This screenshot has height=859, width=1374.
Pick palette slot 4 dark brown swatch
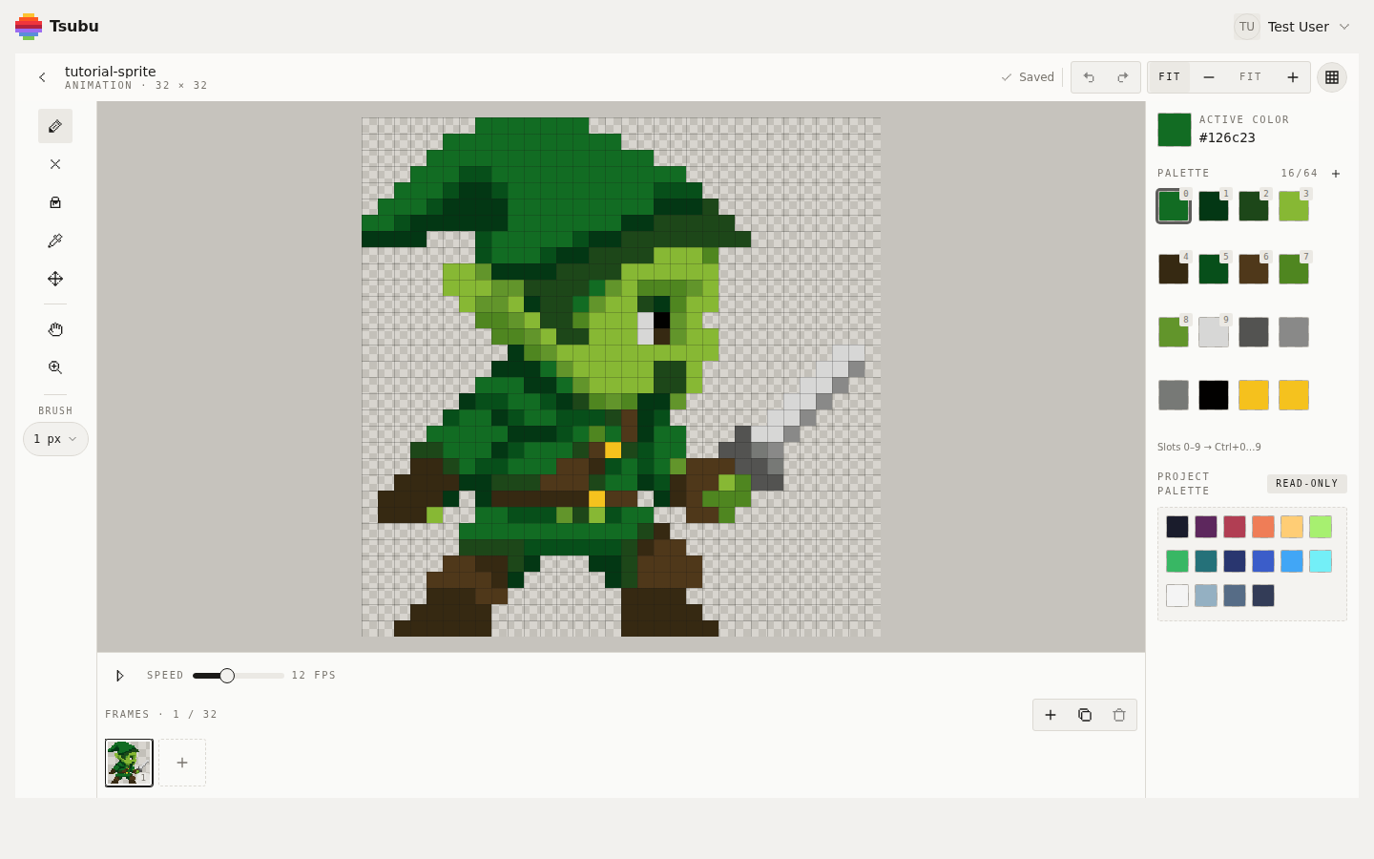(x=1174, y=269)
